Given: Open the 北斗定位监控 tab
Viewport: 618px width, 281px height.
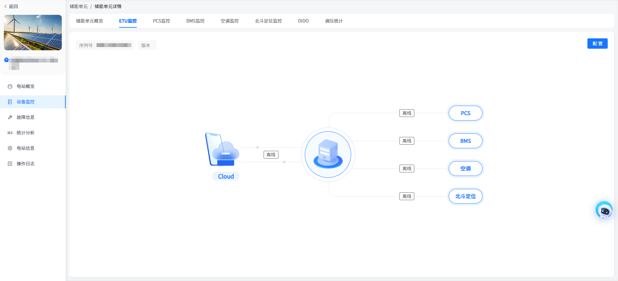Looking at the screenshot, I should [x=268, y=21].
